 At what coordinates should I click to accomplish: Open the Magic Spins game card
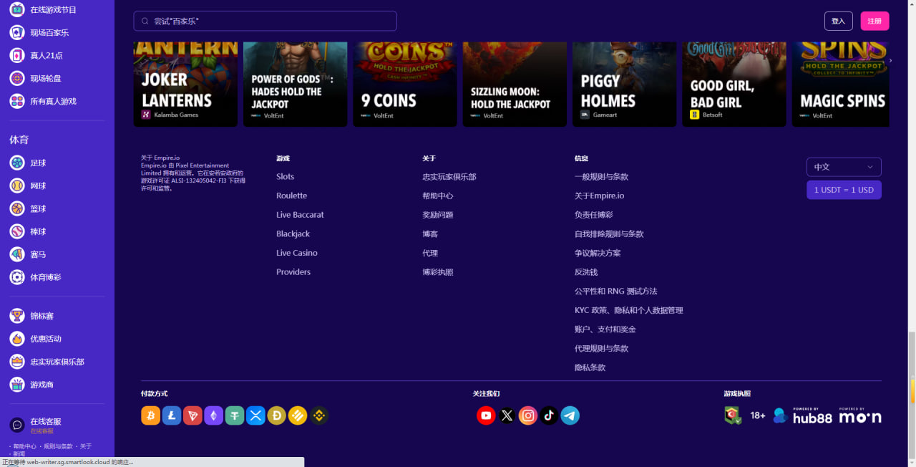(x=841, y=84)
